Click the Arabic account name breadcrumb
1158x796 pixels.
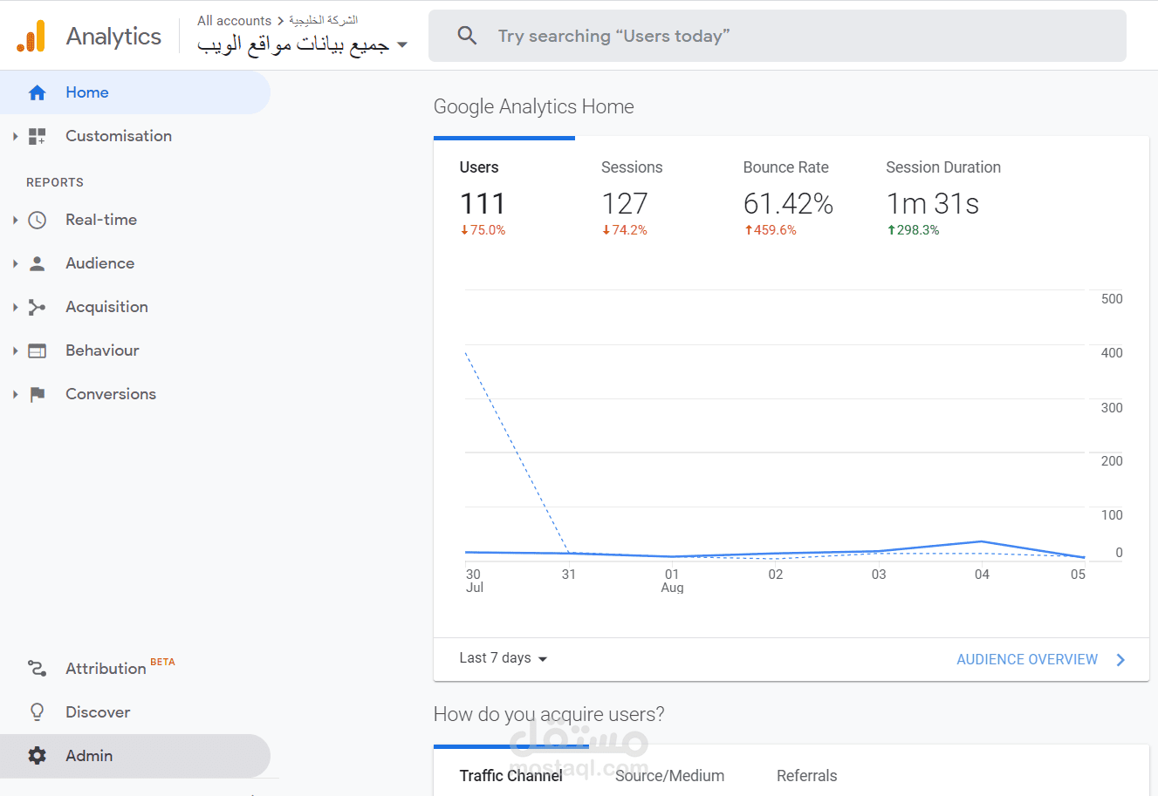(x=323, y=19)
